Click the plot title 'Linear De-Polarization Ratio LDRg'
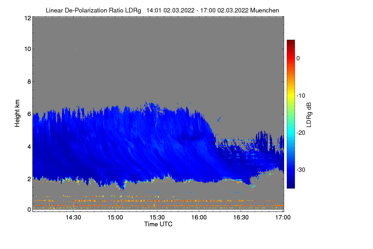This screenshot has width=373, height=249. tap(93, 10)
